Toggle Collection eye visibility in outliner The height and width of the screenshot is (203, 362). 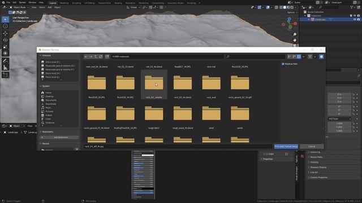355,16
